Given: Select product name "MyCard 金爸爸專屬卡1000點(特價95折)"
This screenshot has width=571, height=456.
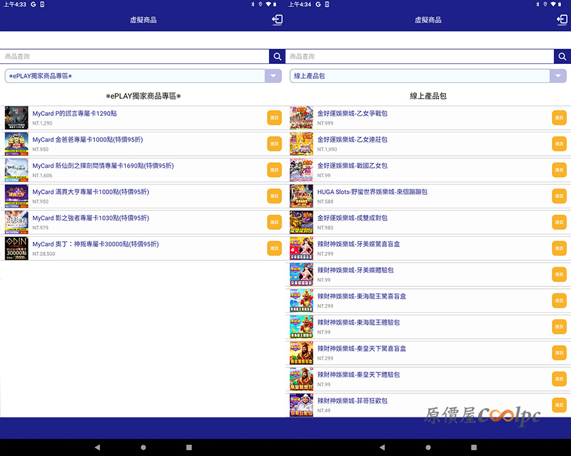Looking at the screenshot, I should [88, 139].
